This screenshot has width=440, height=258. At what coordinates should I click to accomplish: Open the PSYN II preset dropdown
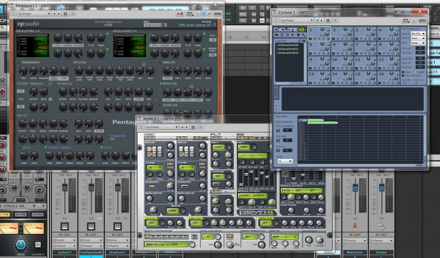coord(162,127)
